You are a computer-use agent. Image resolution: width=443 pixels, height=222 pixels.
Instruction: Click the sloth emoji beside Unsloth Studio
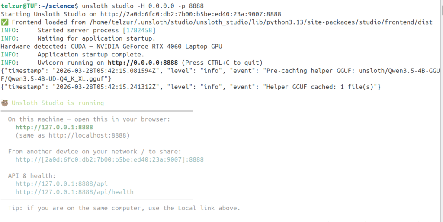tap(4, 103)
